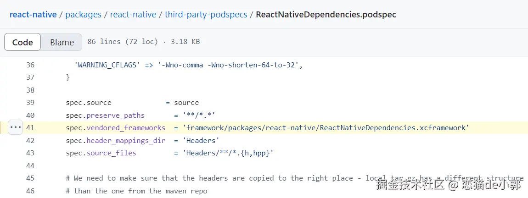Click the ReactNativeDependencies.podspec file name
The height and width of the screenshot is (198, 528).
[326, 15]
